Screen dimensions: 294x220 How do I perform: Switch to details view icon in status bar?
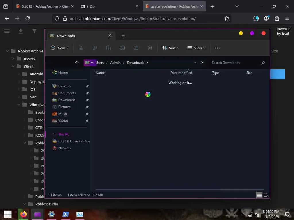click(259, 195)
